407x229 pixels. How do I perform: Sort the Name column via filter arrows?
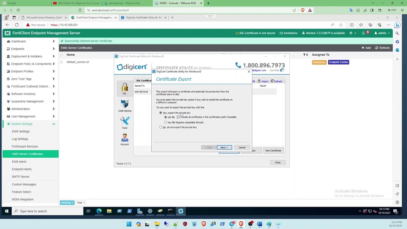[306, 55]
